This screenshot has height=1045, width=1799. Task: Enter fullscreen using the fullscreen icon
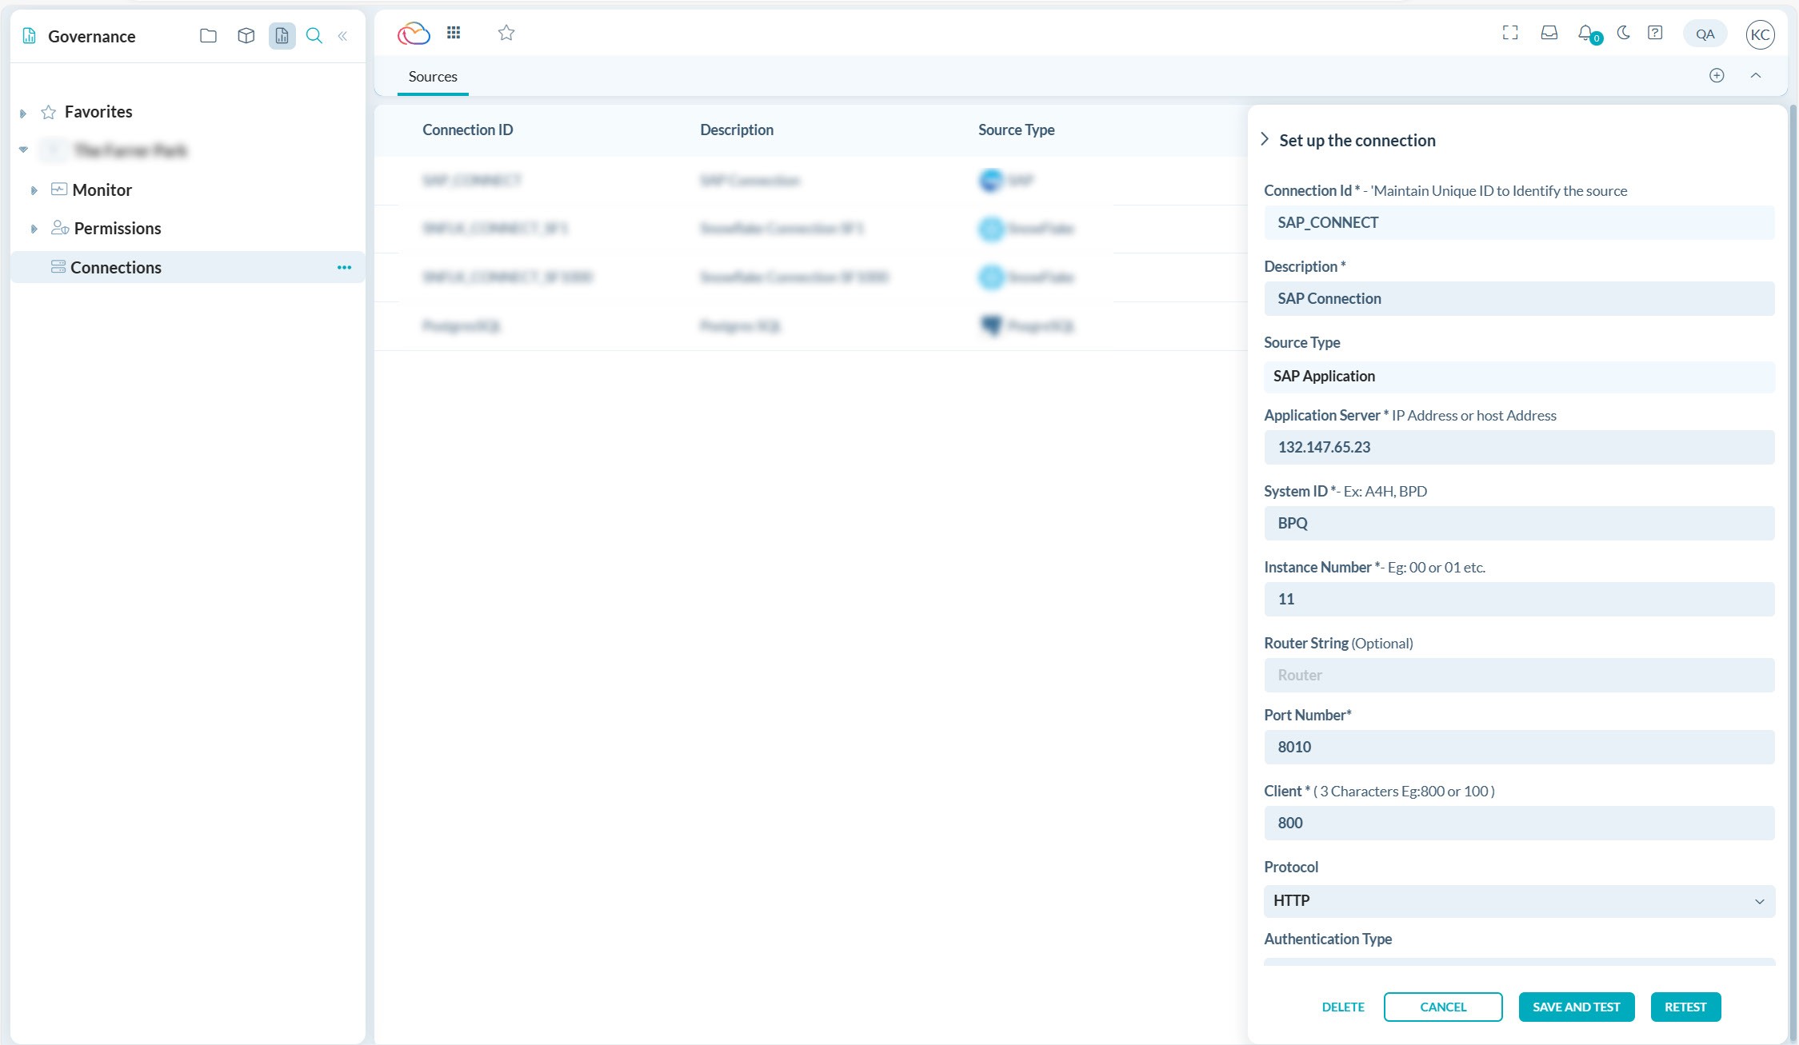1510,33
